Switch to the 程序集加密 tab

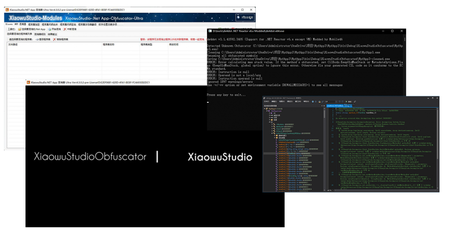(34, 25)
